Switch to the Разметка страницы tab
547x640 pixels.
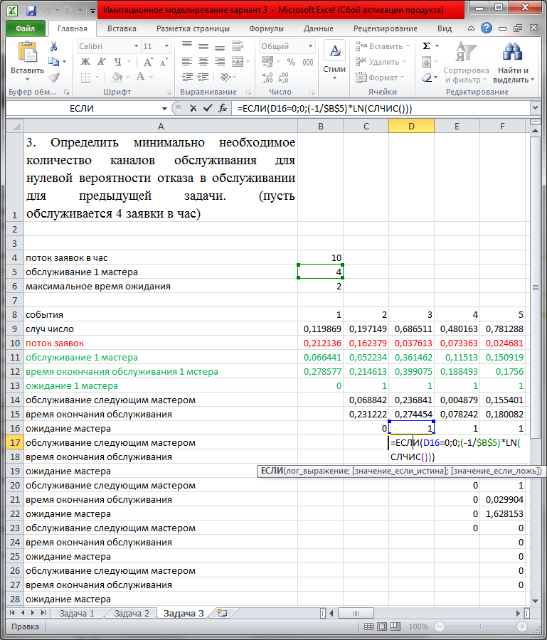pos(193,28)
